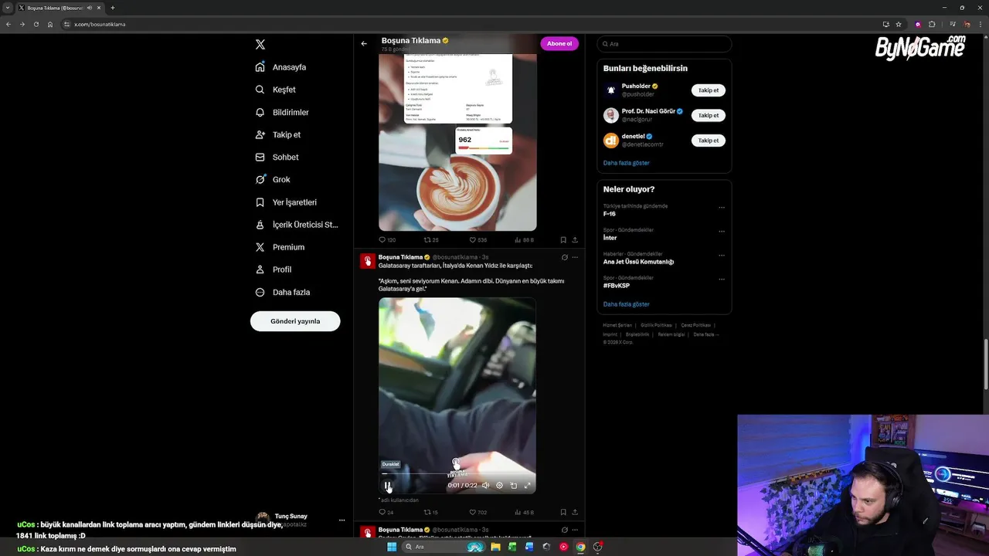Click Abone ol subscribe button
This screenshot has height=556, width=989.
pos(559,43)
